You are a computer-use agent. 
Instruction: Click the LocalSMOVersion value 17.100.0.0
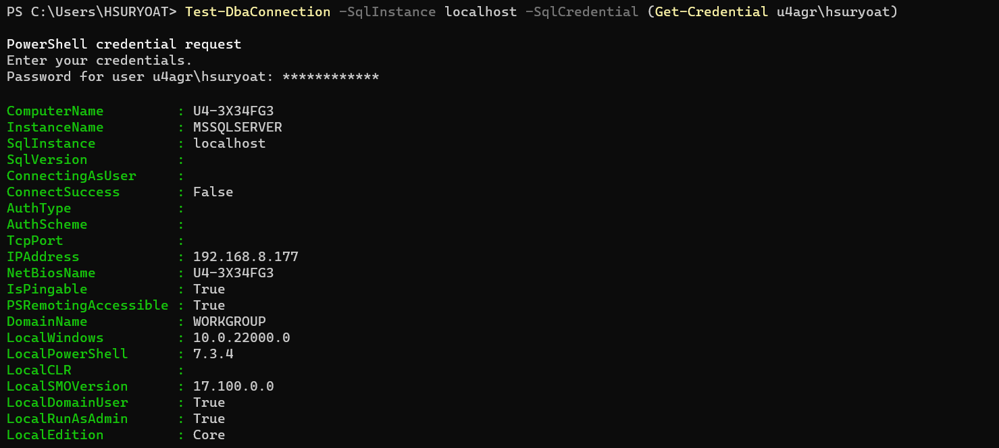[233, 387]
